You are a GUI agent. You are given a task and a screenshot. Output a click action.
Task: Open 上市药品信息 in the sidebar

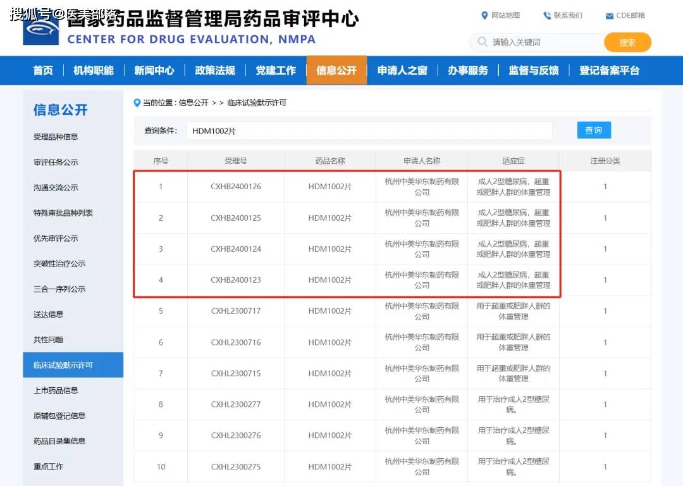[x=56, y=390]
